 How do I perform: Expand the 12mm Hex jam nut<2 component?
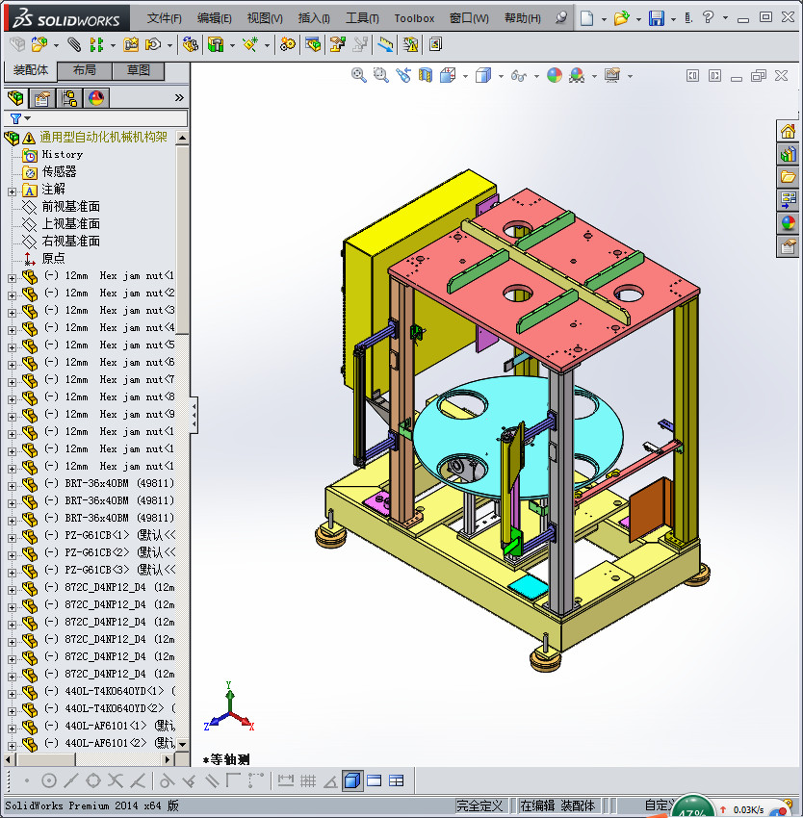tap(12, 295)
